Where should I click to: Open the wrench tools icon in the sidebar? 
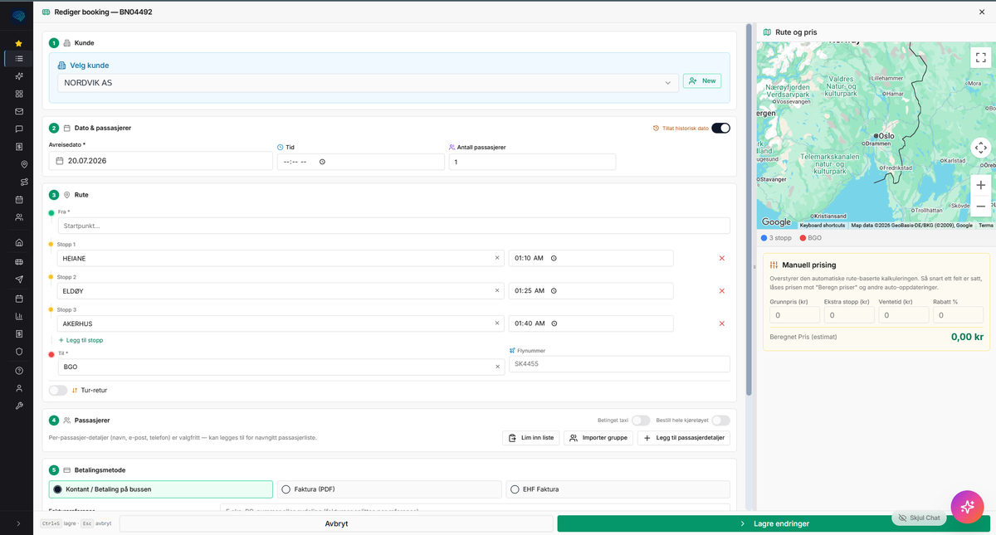(18, 406)
